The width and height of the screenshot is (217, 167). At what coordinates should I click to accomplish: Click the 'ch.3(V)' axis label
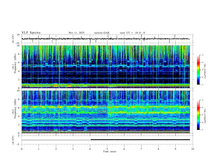(13, 140)
